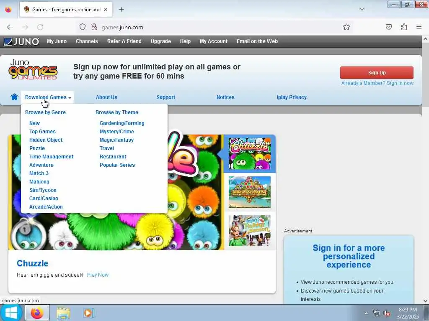Click the Firefox View icon
Viewport: 429px width, 321px height.
tap(8, 10)
